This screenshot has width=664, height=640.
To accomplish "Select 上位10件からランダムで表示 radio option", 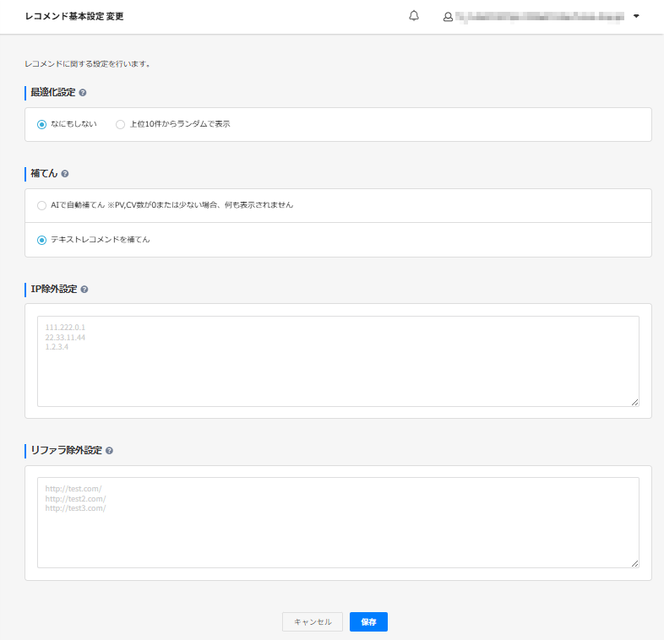I will coord(120,124).
